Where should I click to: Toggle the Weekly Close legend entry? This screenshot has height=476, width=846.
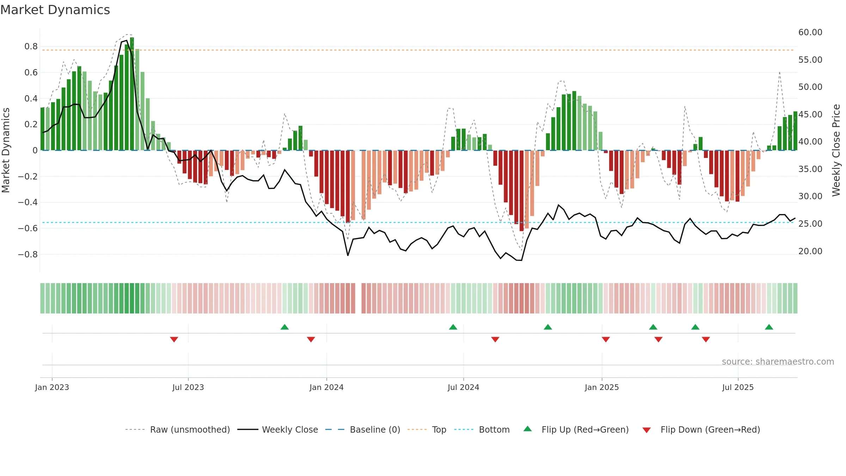[278, 429]
